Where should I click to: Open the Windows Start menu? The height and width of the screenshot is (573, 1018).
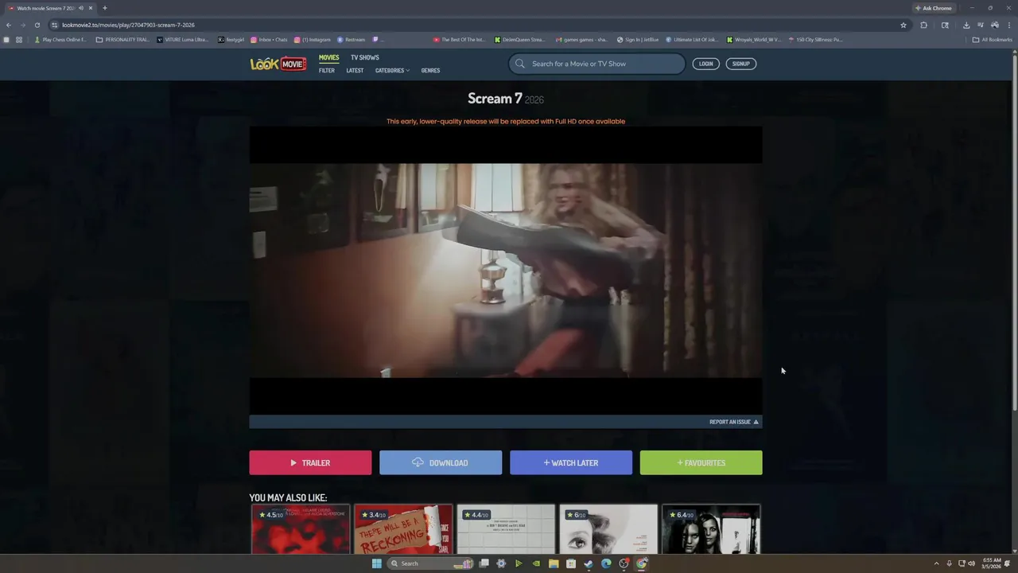click(376, 563)
